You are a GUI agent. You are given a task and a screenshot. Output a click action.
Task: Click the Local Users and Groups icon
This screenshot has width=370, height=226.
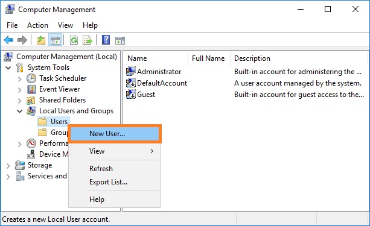[31, 111]
